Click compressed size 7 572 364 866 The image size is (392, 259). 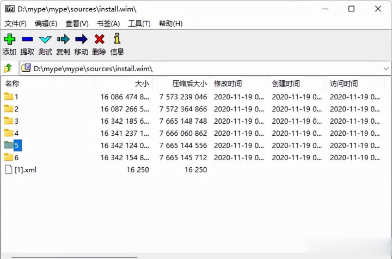point(183,109)
